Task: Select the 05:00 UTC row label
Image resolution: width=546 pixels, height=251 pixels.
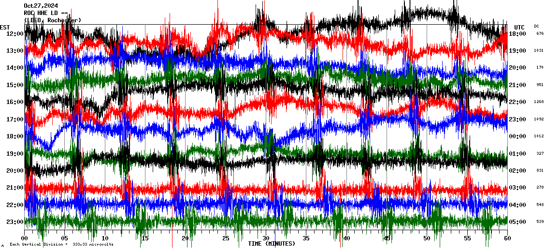Action: 517,222
